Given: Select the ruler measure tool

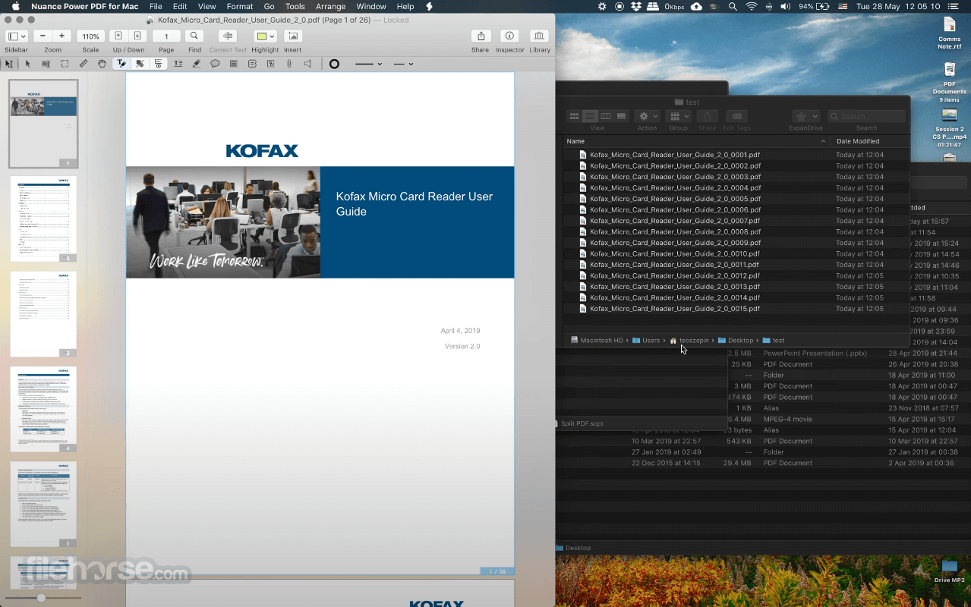Looking at the screenshot, I should [84, 64].
